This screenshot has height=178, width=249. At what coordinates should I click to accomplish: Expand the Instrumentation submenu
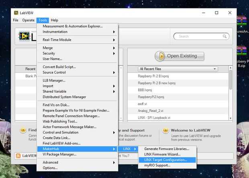click(78, 32)
